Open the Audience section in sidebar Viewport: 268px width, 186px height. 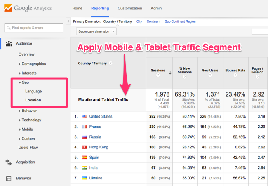pos(24,44)
